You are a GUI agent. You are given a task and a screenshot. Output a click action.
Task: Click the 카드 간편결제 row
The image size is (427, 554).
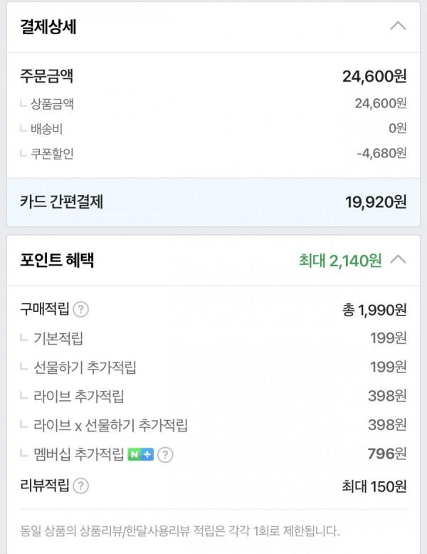coord(213,202)
